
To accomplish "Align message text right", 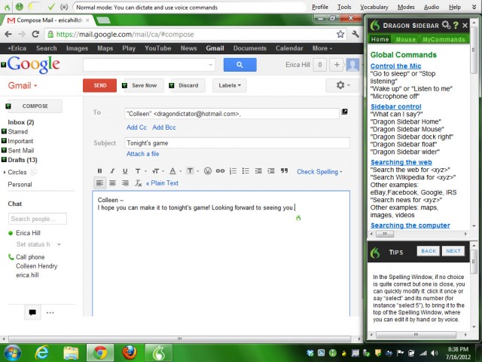I will (125, 183).
